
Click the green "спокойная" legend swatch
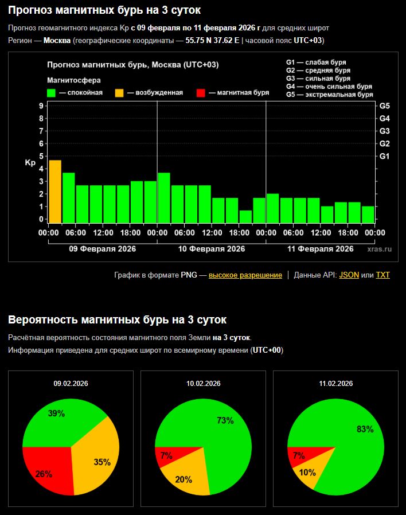(x=51, y=93)
